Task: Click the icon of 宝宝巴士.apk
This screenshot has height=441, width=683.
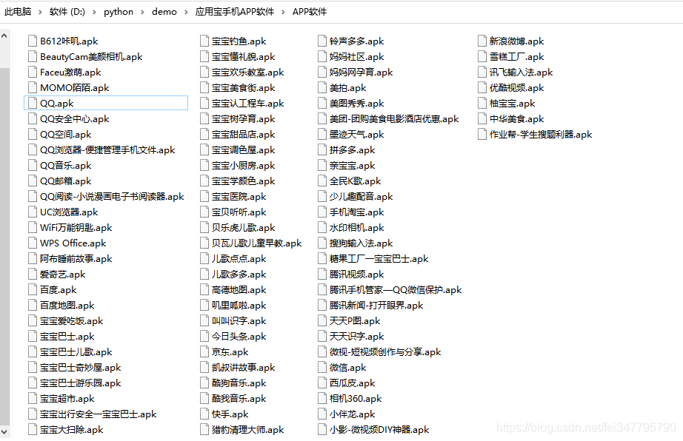Action: 33,336
